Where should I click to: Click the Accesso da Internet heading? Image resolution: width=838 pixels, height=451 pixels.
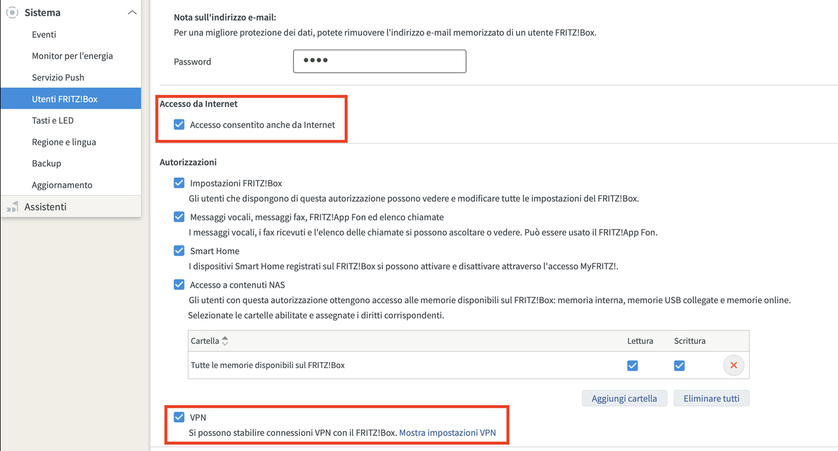point(198,104)
